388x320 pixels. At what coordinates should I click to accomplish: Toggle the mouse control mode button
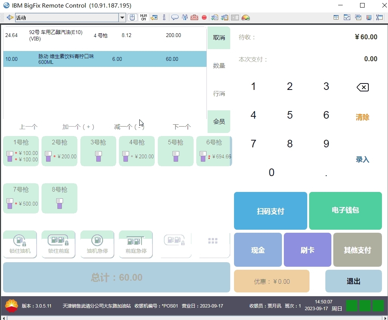click(132, 17)
